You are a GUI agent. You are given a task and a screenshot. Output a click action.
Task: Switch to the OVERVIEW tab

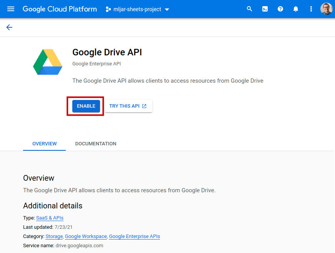tap(44, 143)
